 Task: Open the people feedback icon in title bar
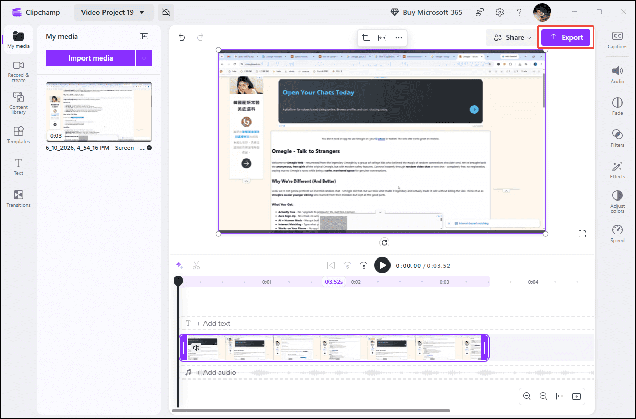point(480,12)
